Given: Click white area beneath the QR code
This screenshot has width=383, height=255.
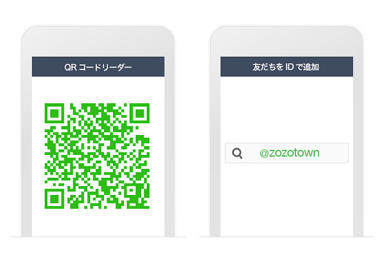Looking at the screenshot, I should 98,222.
